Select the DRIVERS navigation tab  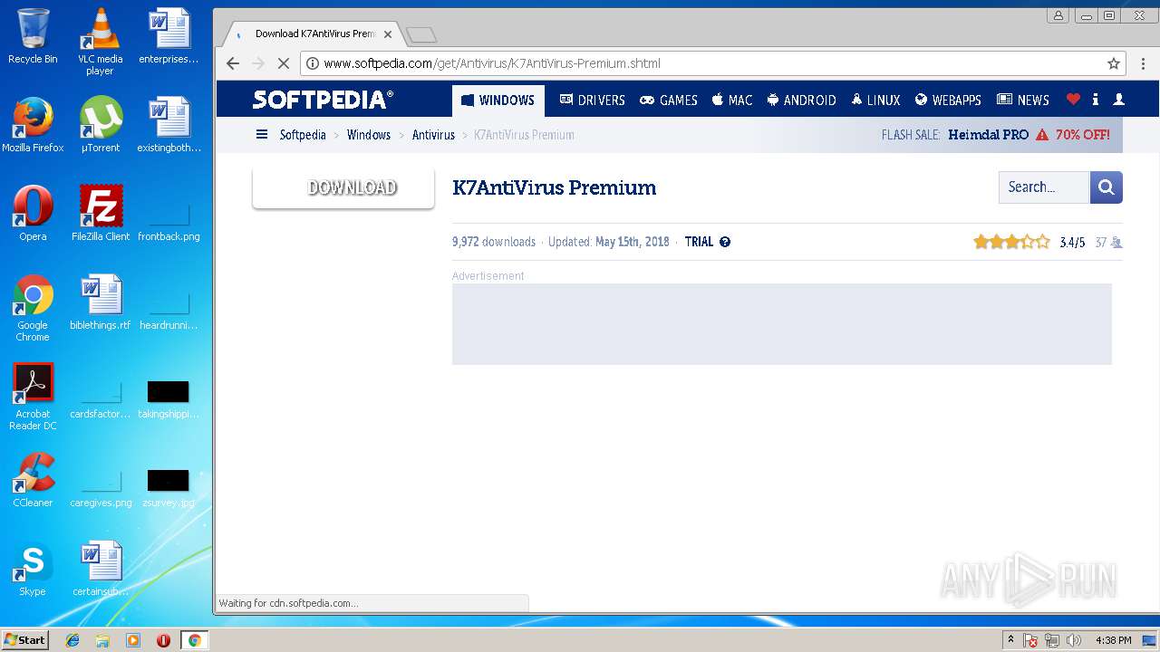[593, 101]
